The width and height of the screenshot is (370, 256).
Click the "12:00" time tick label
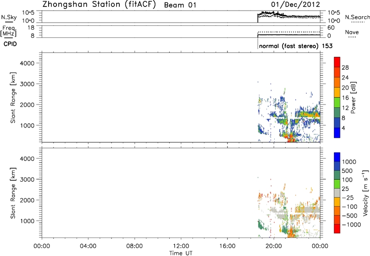coord(181,246)
